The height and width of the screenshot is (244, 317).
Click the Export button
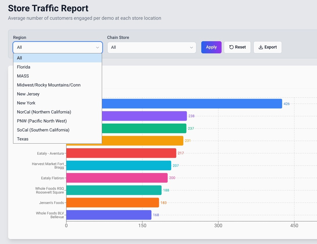[x=267, y=47]
